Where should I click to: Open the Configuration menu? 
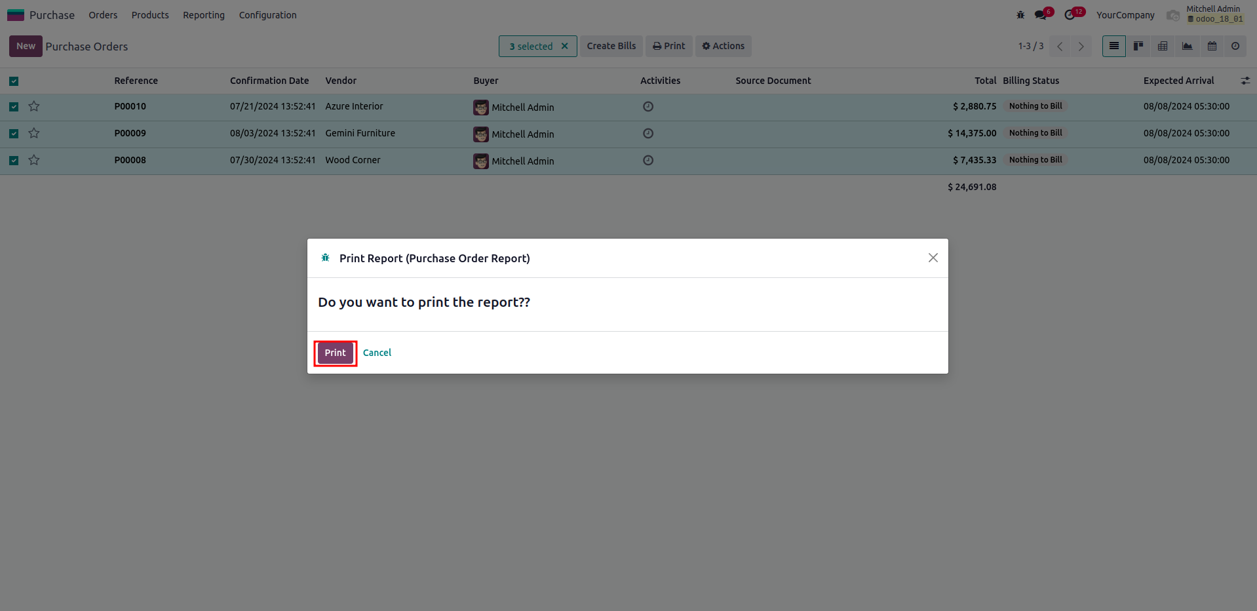[x=267, y=15]
